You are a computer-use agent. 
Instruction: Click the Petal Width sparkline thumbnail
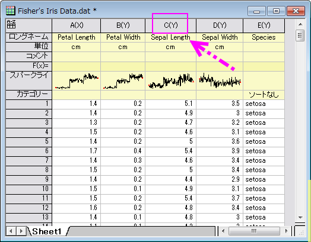[x=123, y=80]
